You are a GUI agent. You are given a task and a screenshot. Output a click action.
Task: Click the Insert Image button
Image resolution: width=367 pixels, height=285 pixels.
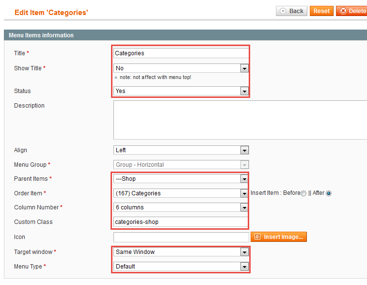[x=279, y=237]
